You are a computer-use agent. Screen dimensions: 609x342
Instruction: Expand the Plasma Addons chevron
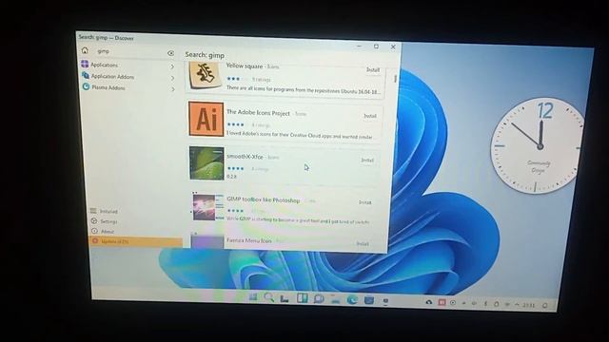click(173, 89)
